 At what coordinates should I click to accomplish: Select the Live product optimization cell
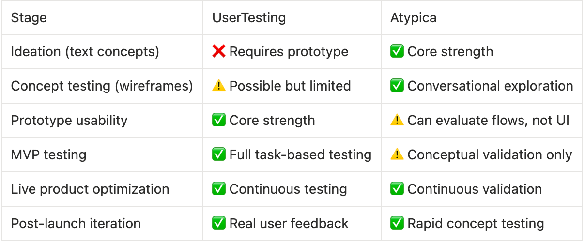(90, 189)
